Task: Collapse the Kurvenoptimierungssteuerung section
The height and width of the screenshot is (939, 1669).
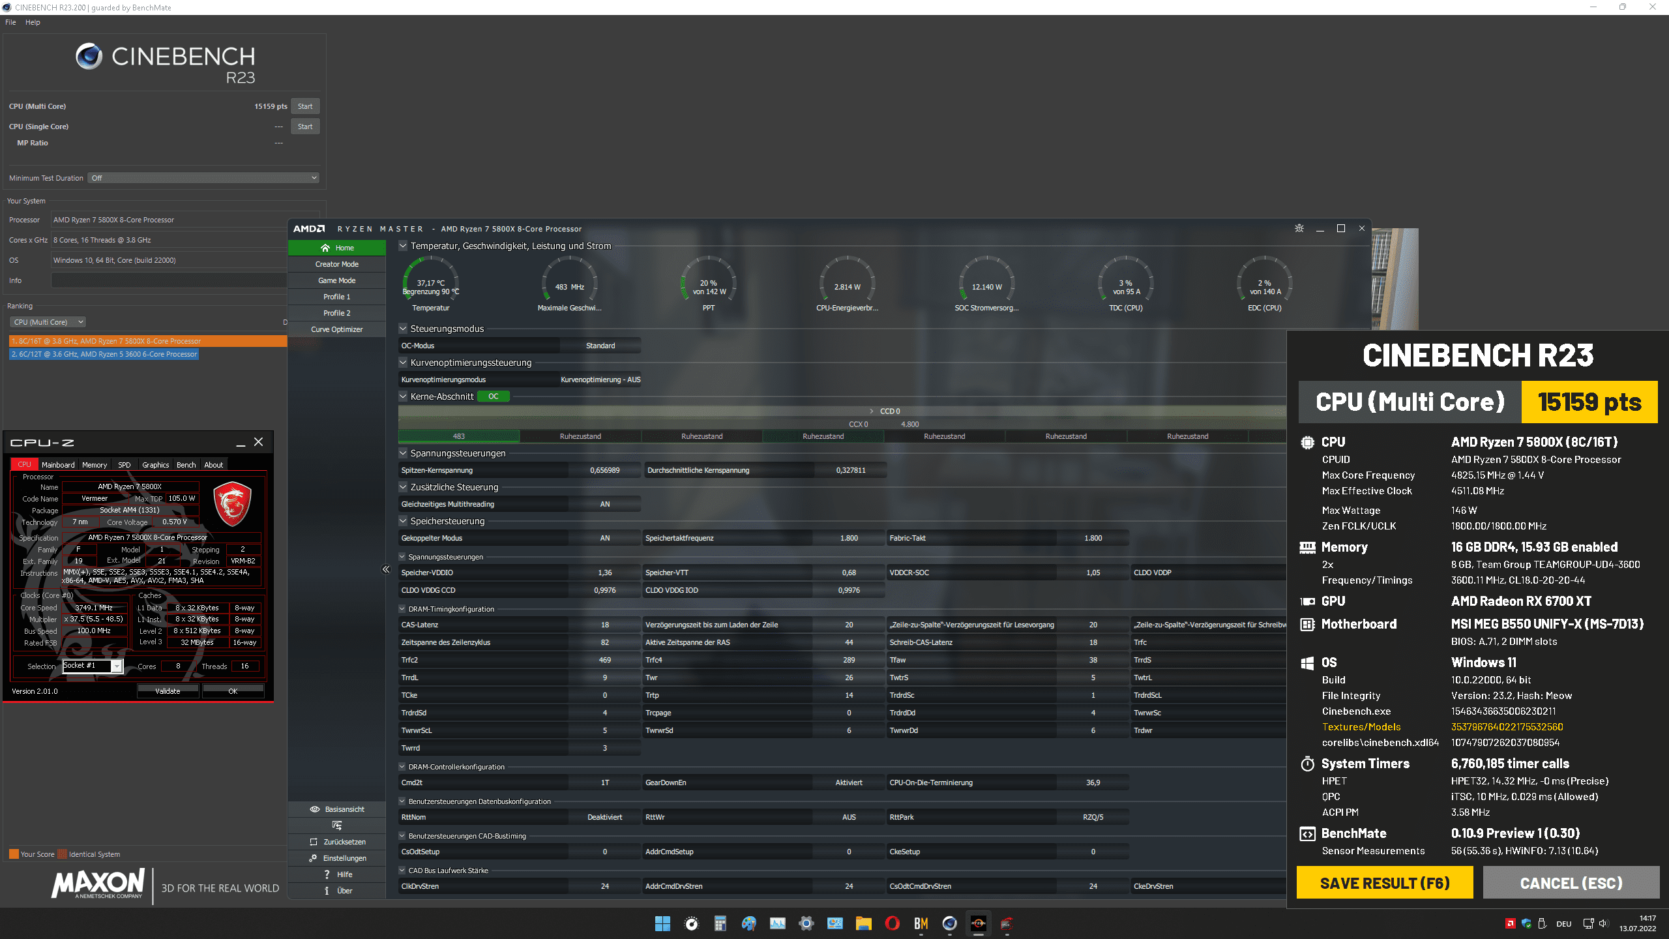Action: click(403, 363)
